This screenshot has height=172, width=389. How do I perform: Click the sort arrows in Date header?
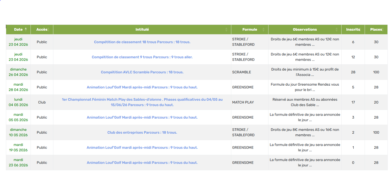pyautogui.click(x=26, y=29)
